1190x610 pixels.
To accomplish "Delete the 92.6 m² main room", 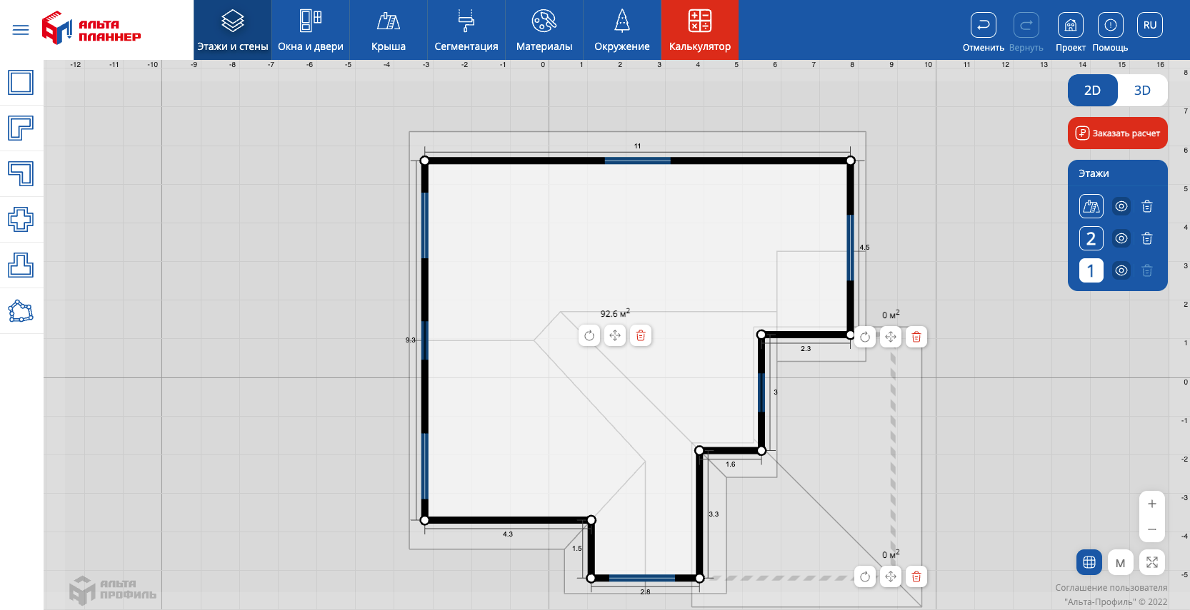I will click(x=641, y=335).
